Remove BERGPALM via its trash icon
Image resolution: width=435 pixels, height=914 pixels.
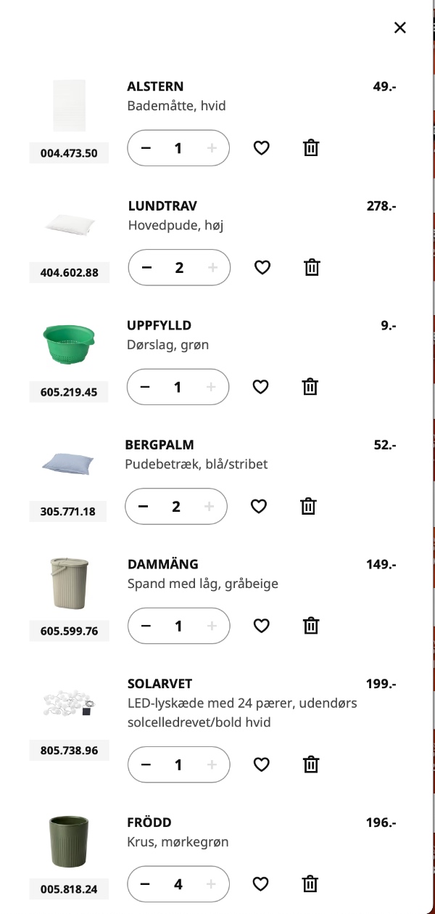point(310,506)
